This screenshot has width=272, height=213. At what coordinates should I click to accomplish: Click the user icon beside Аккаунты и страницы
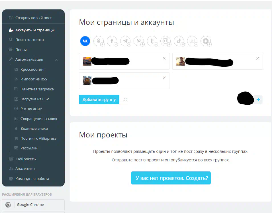click(x=11, y=30)
